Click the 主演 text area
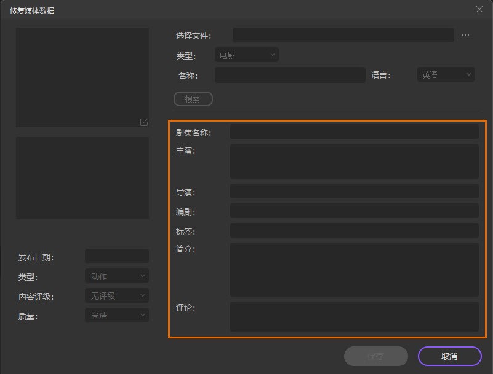 click(354, 162)
